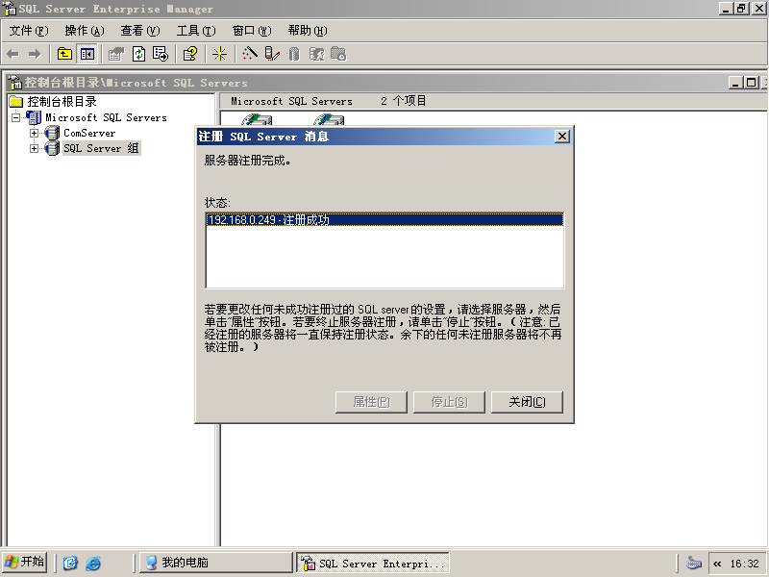Image resolution: width=769 pixels, height=577 pixels.
Task: Expand hidden tray icons with chevron
Action: 717,564
